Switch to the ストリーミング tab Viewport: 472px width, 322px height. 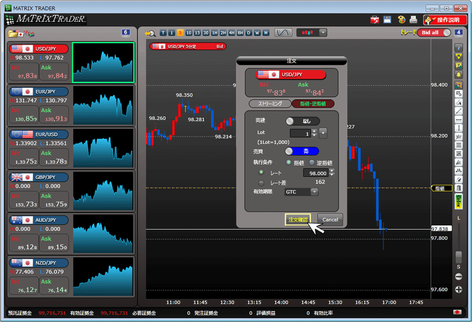click(x=270, y=104)
